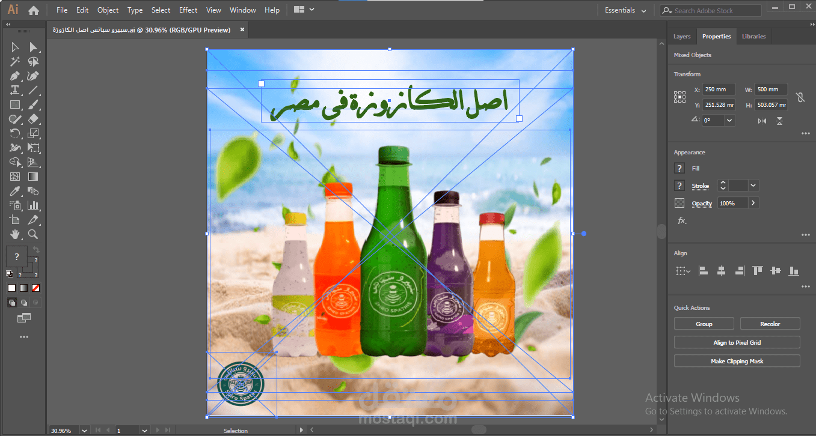This screenshot has height=436, width=816.
Task: Open the rotation angle dropdown
Action: (729, 120)
